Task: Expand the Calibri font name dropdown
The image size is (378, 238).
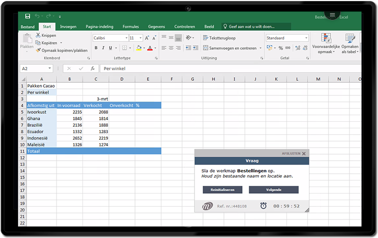Action: click(126, 38)
